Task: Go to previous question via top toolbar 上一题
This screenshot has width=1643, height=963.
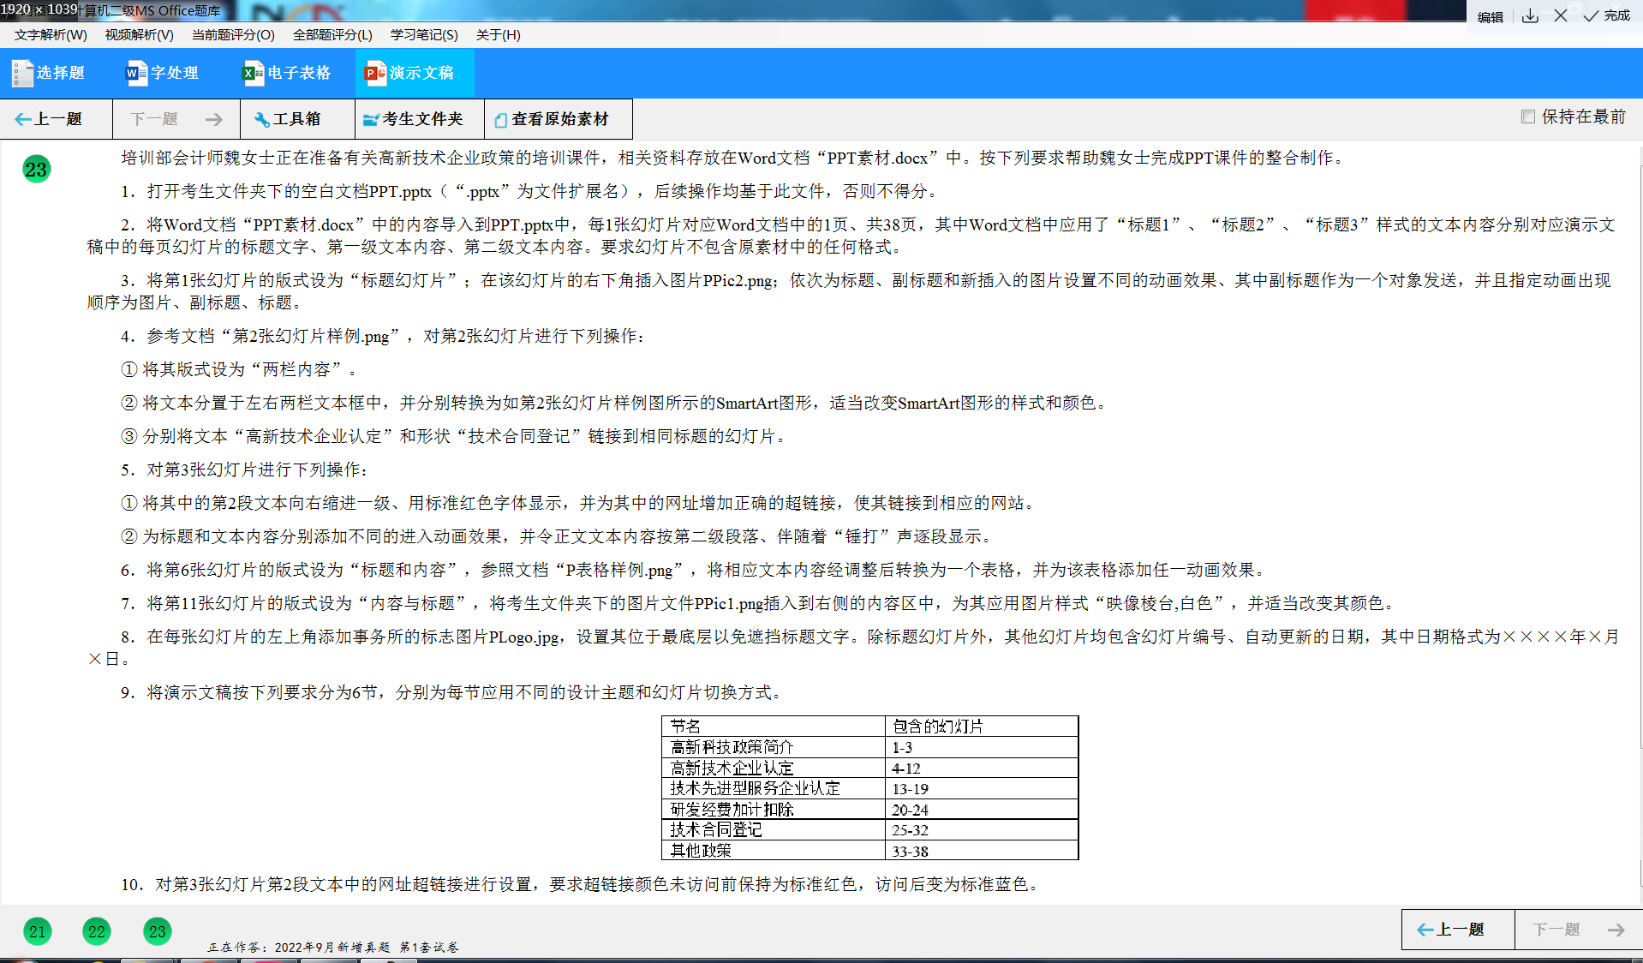Action: 49,119
